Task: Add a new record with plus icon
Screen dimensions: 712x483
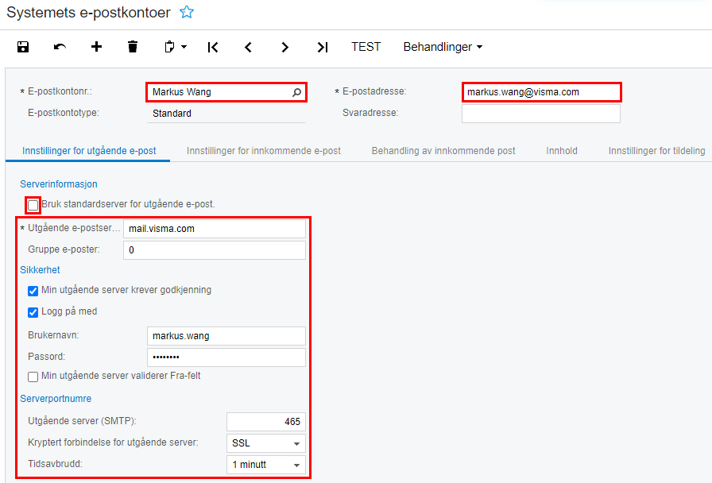Action: [x=96, y=47]
